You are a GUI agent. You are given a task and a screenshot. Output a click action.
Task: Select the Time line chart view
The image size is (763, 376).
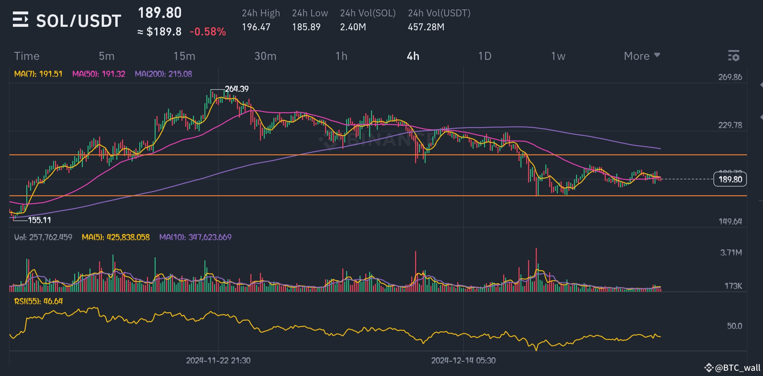[x=26, y=56]
